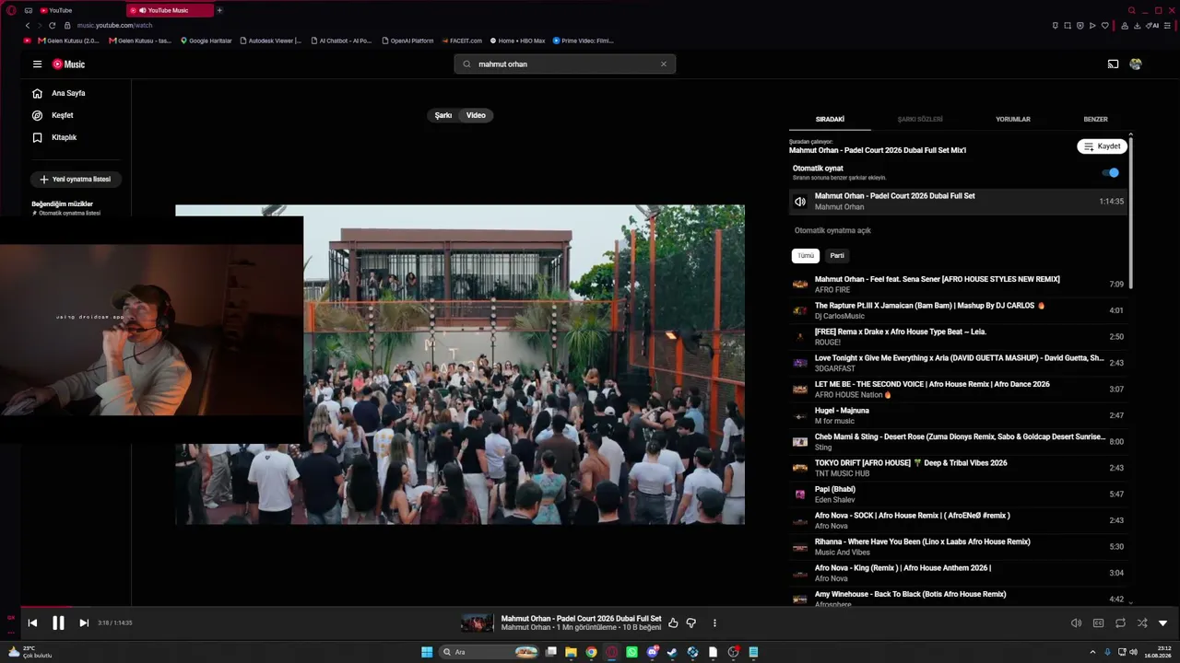Viewport: 1180px width, 663px height.
Task: Pause the current playback
Action: 58,623
